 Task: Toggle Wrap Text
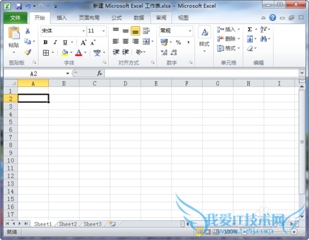click(146, 31)
